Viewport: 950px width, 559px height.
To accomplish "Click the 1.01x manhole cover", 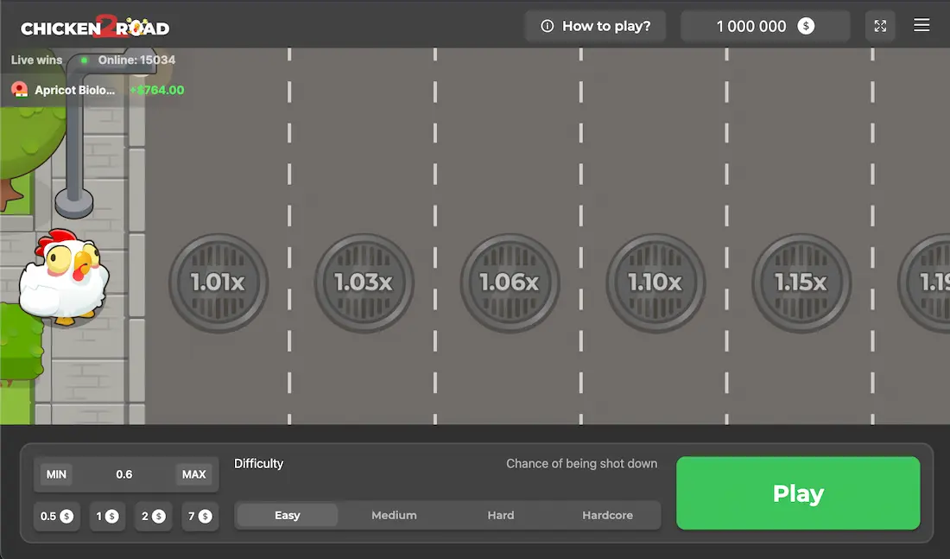I will (218, 283).
